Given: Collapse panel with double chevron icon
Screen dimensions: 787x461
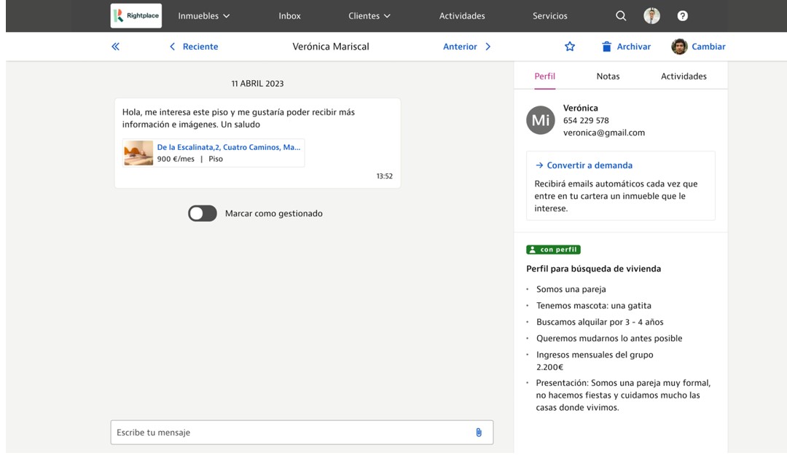Looking at the screenshot, I should (115, 47).
